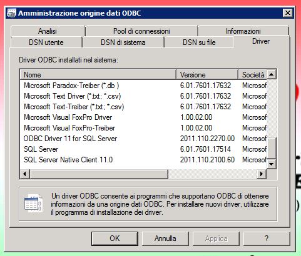301x256 pixels.
Task: Select the plain SQL Server driver name
Action: [x=41, y=149]
